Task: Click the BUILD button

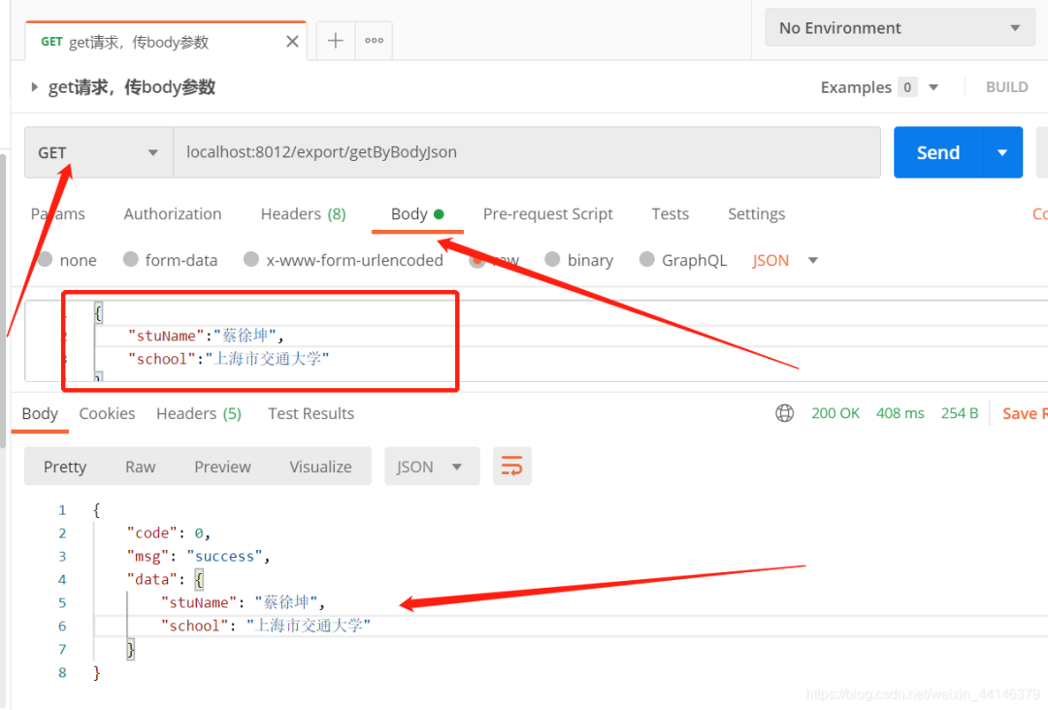Action: 1006,87
